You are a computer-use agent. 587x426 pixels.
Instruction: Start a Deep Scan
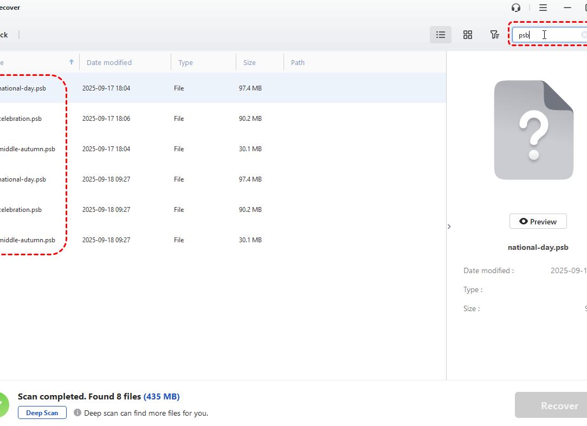coord(42,412)
